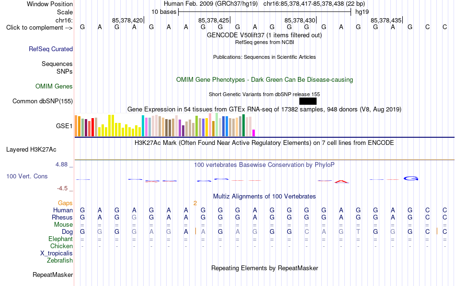Click the orange 'Gaps' label
This screenshot has width=455, height=286.
65,203
